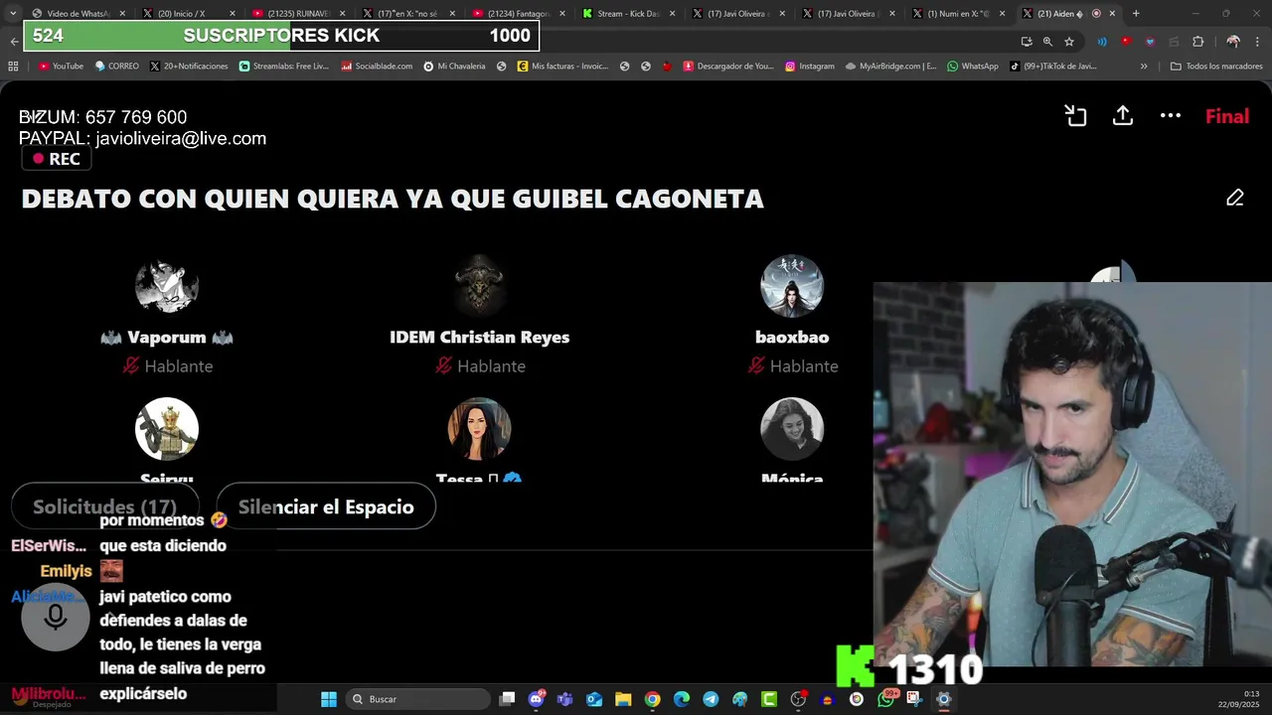Open Outlook from the taskbar
Viewport: 1272px width, 715px height.
click(594, 699)
